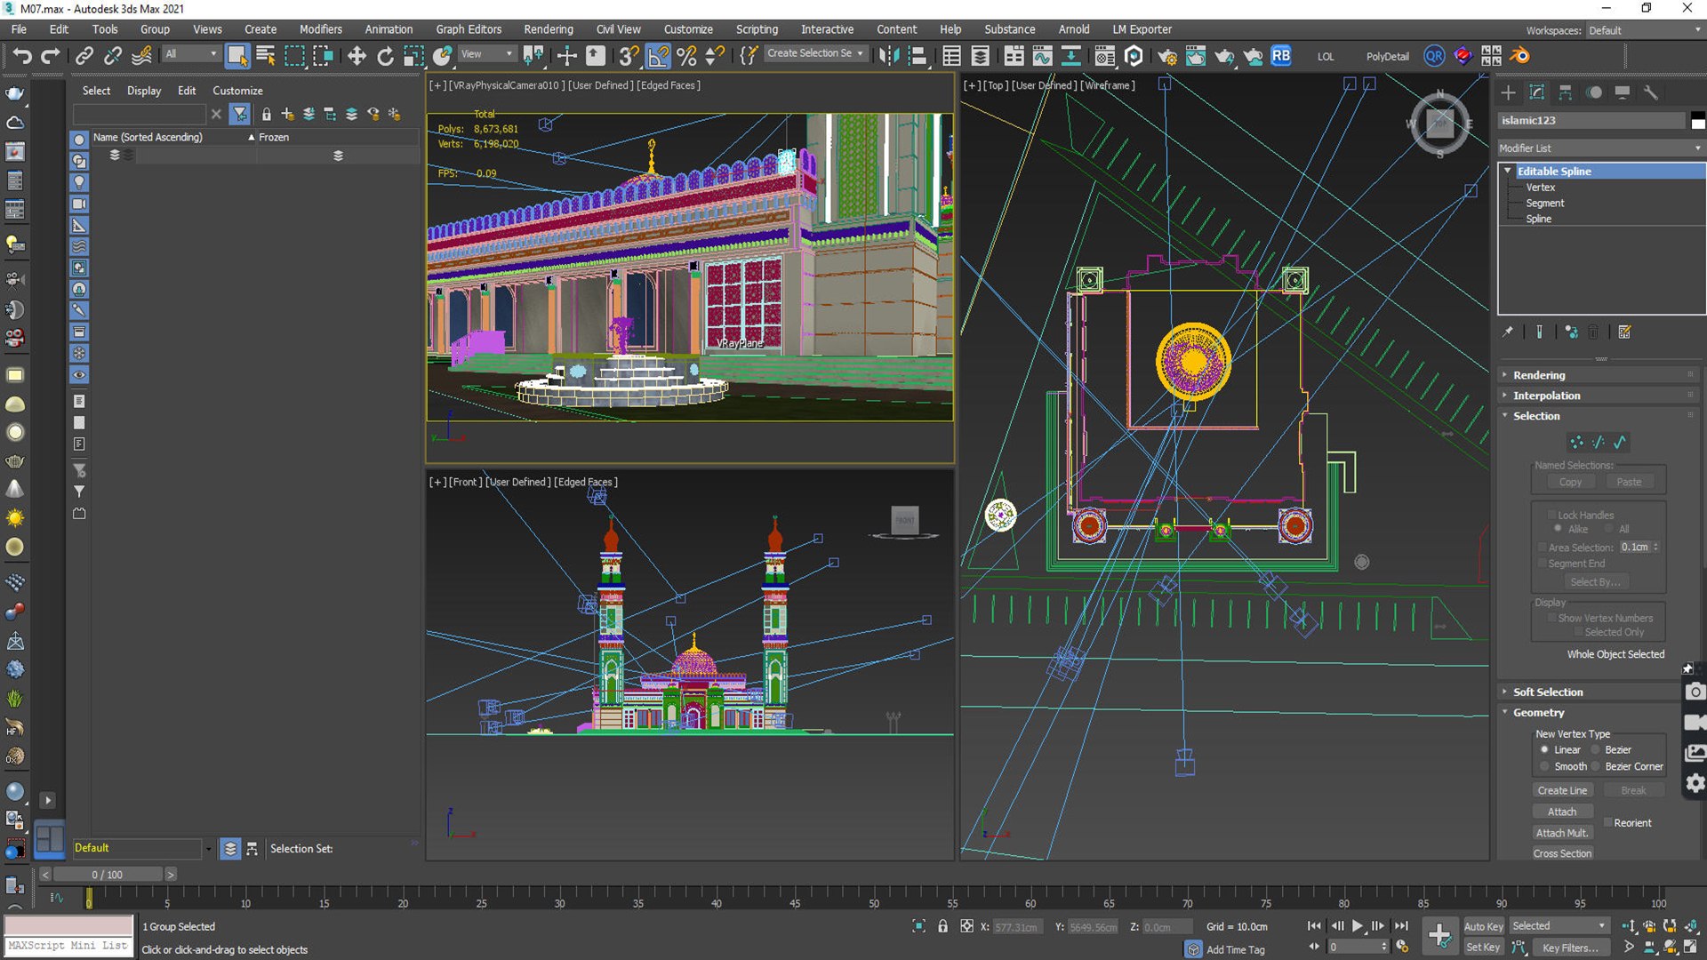The height and width of the screenshot is (960, 1707).
Task: Choose Rectangular Selection Region tool
Action: click(294, 56)
